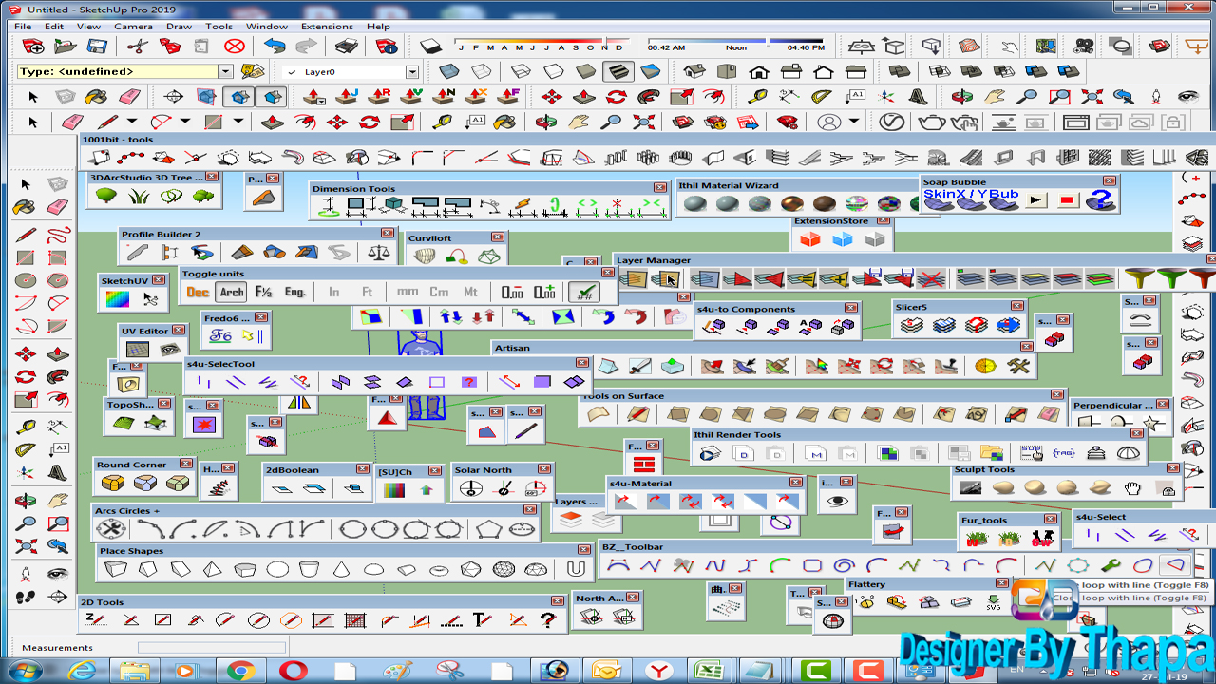Open Model Info from the toolbar
1216x684 pixels.
386,46
